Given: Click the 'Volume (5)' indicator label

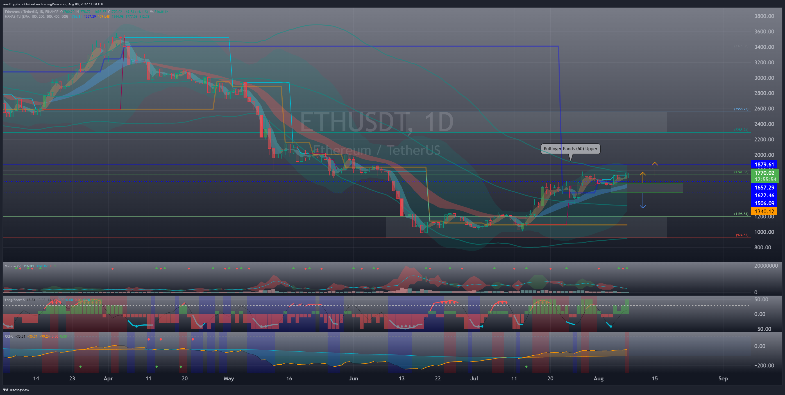Looking at the screenshot, I should 13,266.
